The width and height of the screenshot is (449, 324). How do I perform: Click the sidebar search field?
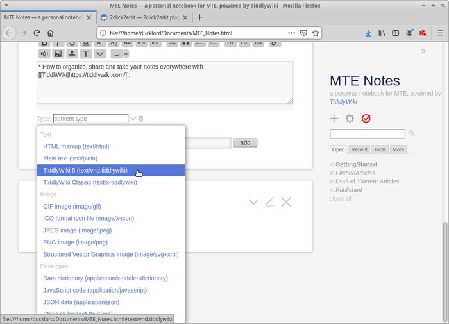[x=368, y=134]
